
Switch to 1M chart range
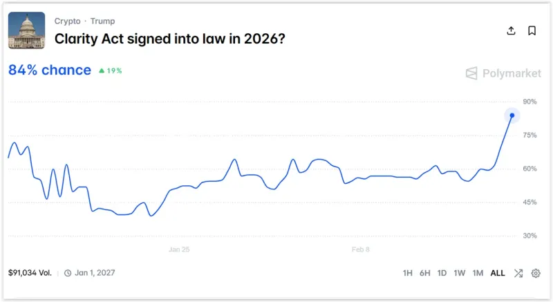[x=478, y=273]
